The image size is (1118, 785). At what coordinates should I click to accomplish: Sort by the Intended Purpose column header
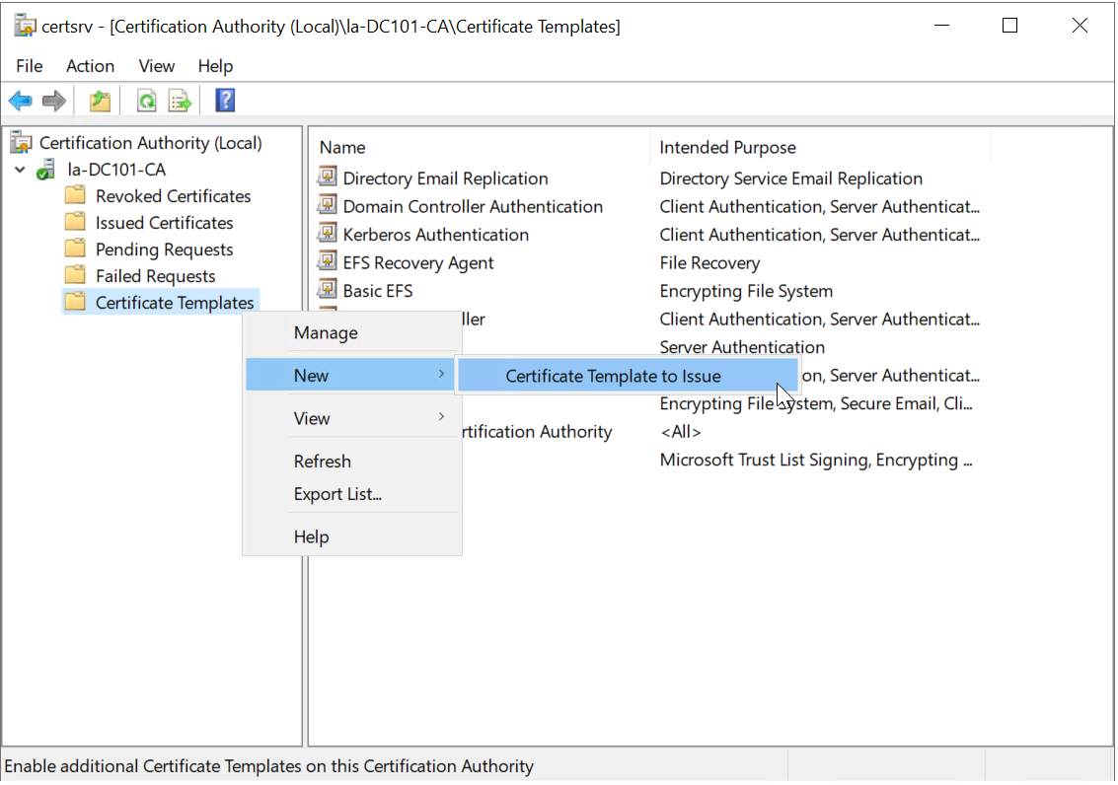tap(727, 148)
